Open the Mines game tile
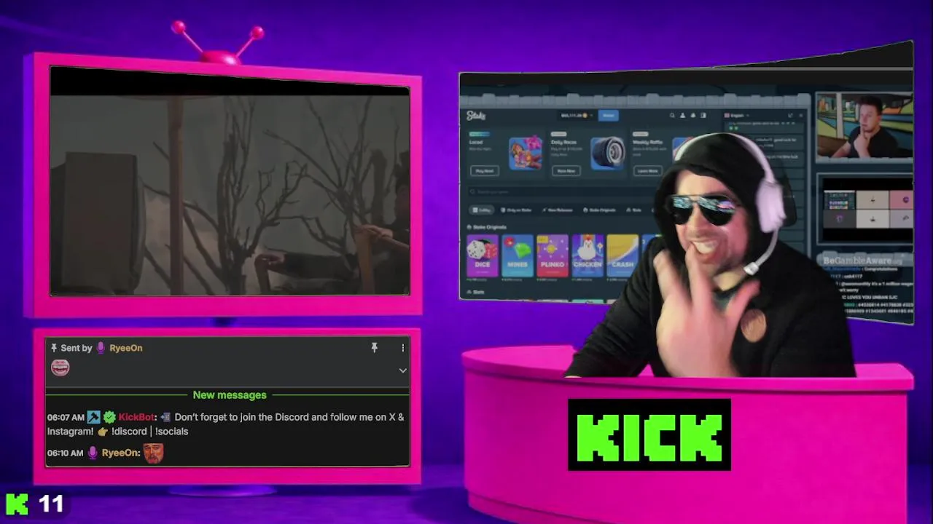Screen dimensions: 933x524 517,255
